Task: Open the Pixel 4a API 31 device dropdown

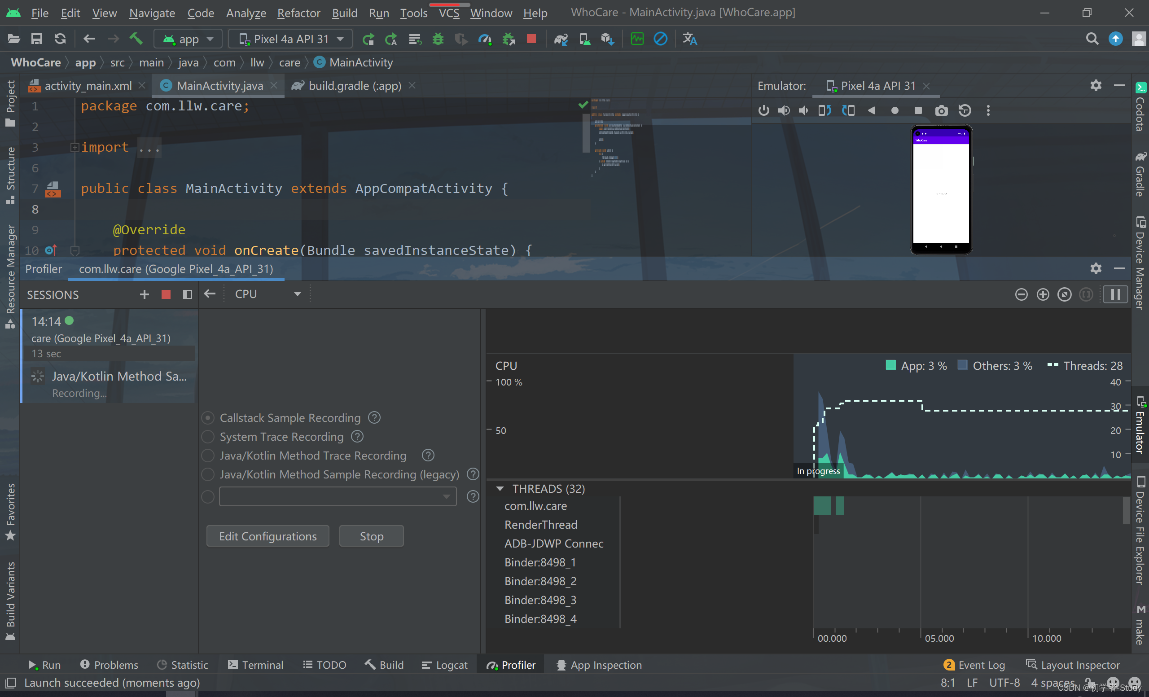Action: [290, 39]
